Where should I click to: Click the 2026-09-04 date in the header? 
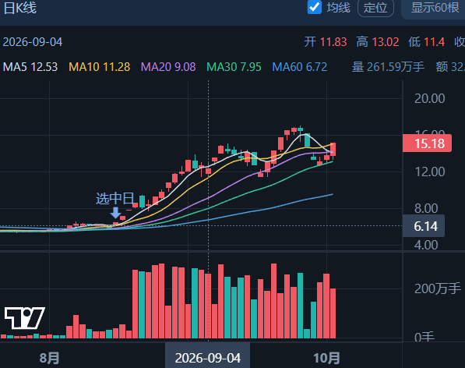point(33,42)
